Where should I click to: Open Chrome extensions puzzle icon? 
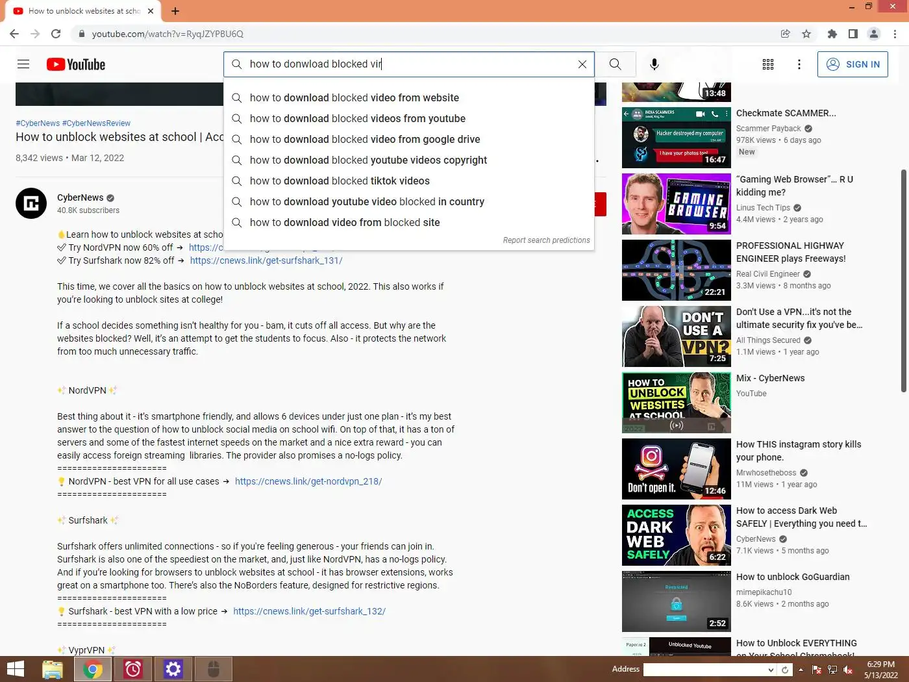(832, 34)
